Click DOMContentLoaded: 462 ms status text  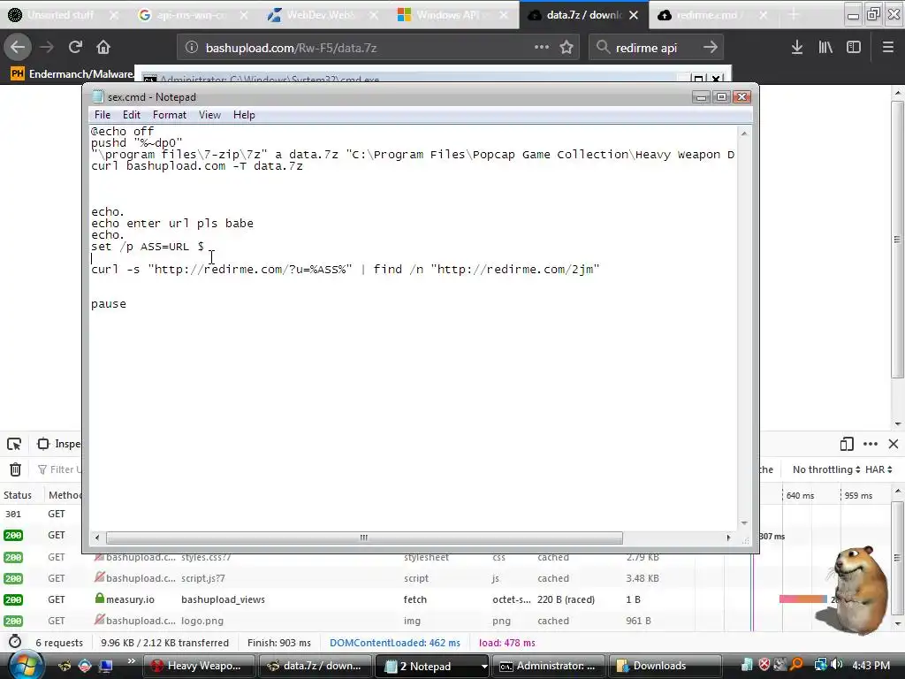pos(395,643)
